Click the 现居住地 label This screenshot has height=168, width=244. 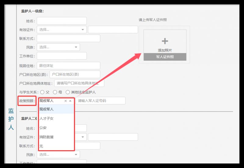click(27, 66)
